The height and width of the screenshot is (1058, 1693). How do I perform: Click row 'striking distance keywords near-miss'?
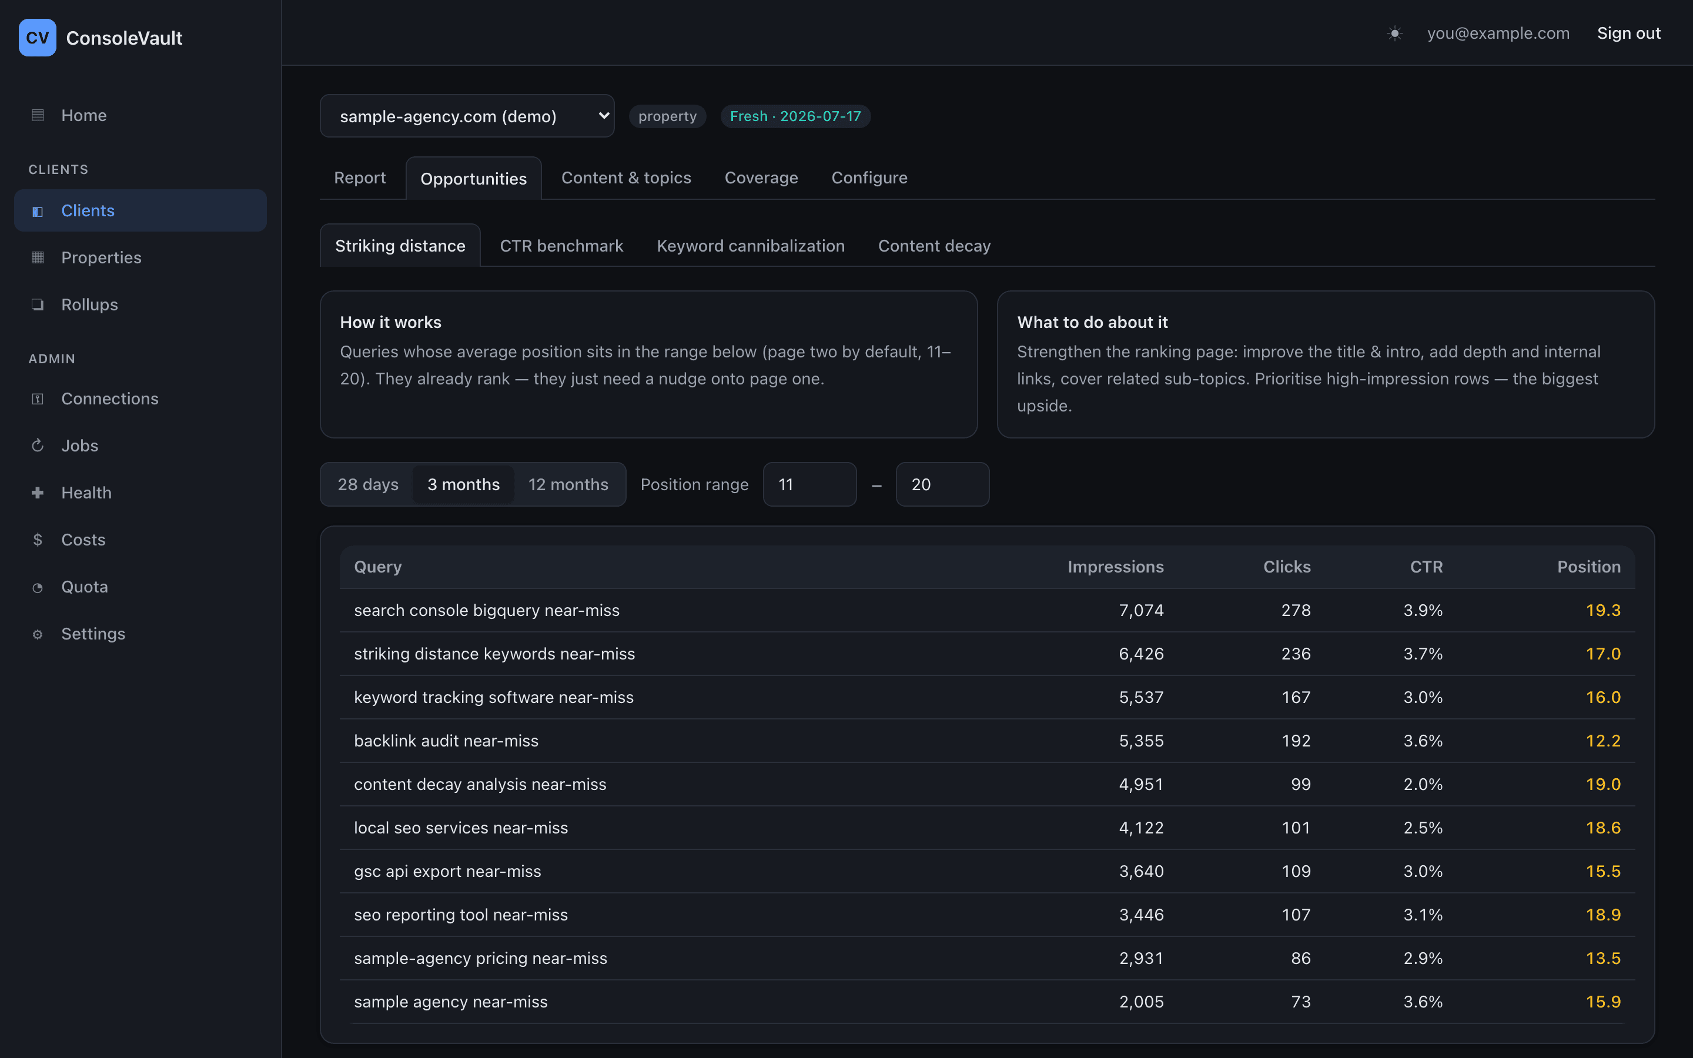click(987, 654)
